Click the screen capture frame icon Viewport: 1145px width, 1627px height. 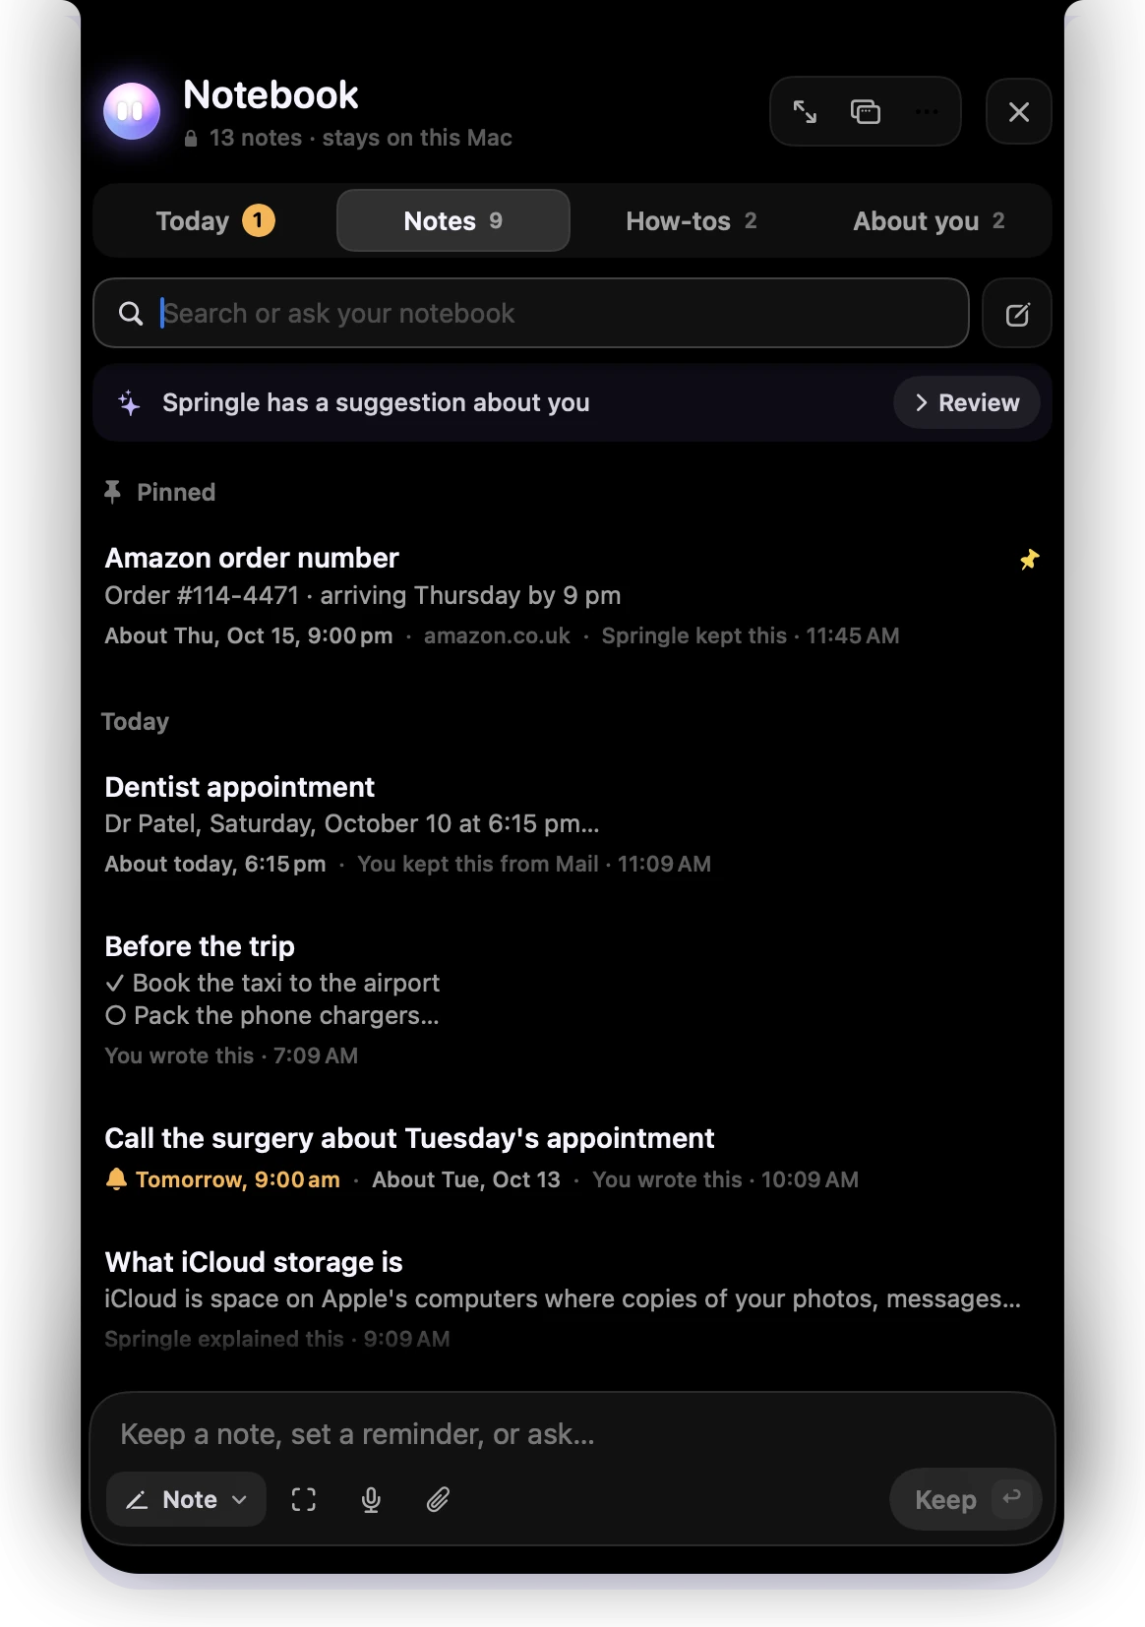click(304, 1499)
